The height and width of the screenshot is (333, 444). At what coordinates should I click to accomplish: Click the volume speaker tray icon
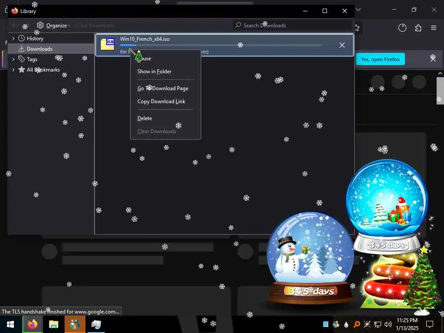point(388,324)
